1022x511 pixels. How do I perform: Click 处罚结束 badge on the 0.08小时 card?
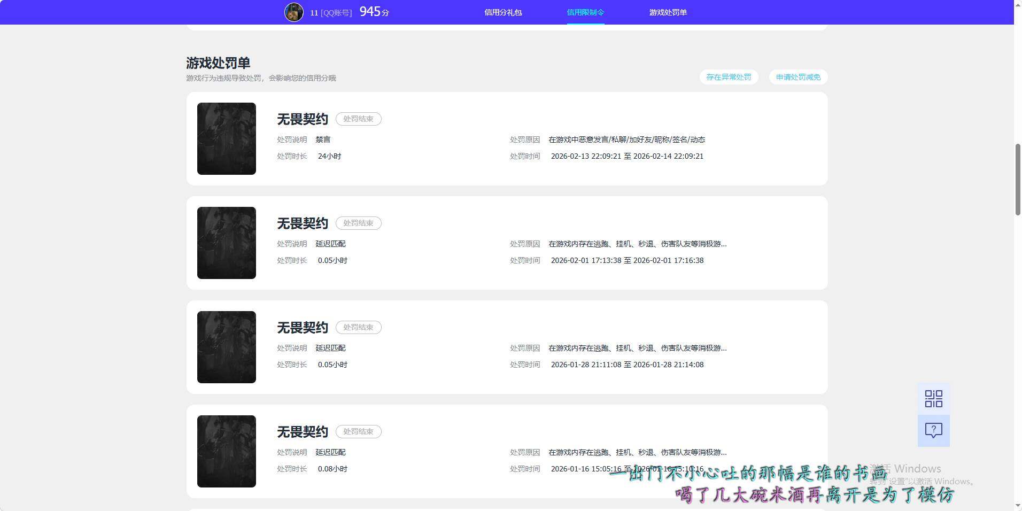(x=358, y=431)
